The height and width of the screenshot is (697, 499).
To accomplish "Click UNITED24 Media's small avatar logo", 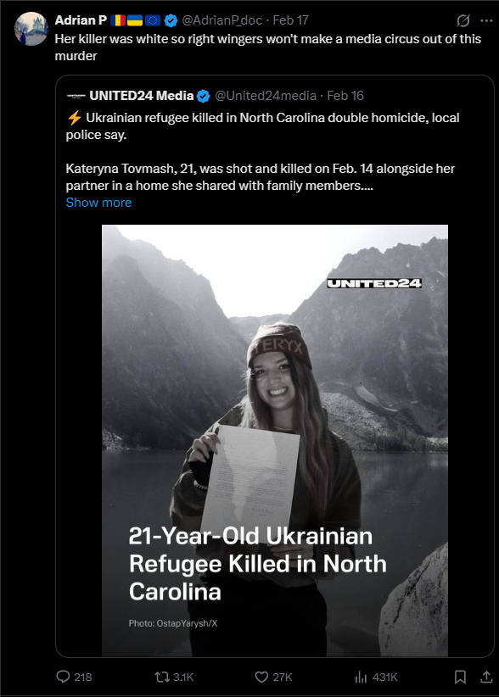I will pyautogui.click(x=76, y=96).
